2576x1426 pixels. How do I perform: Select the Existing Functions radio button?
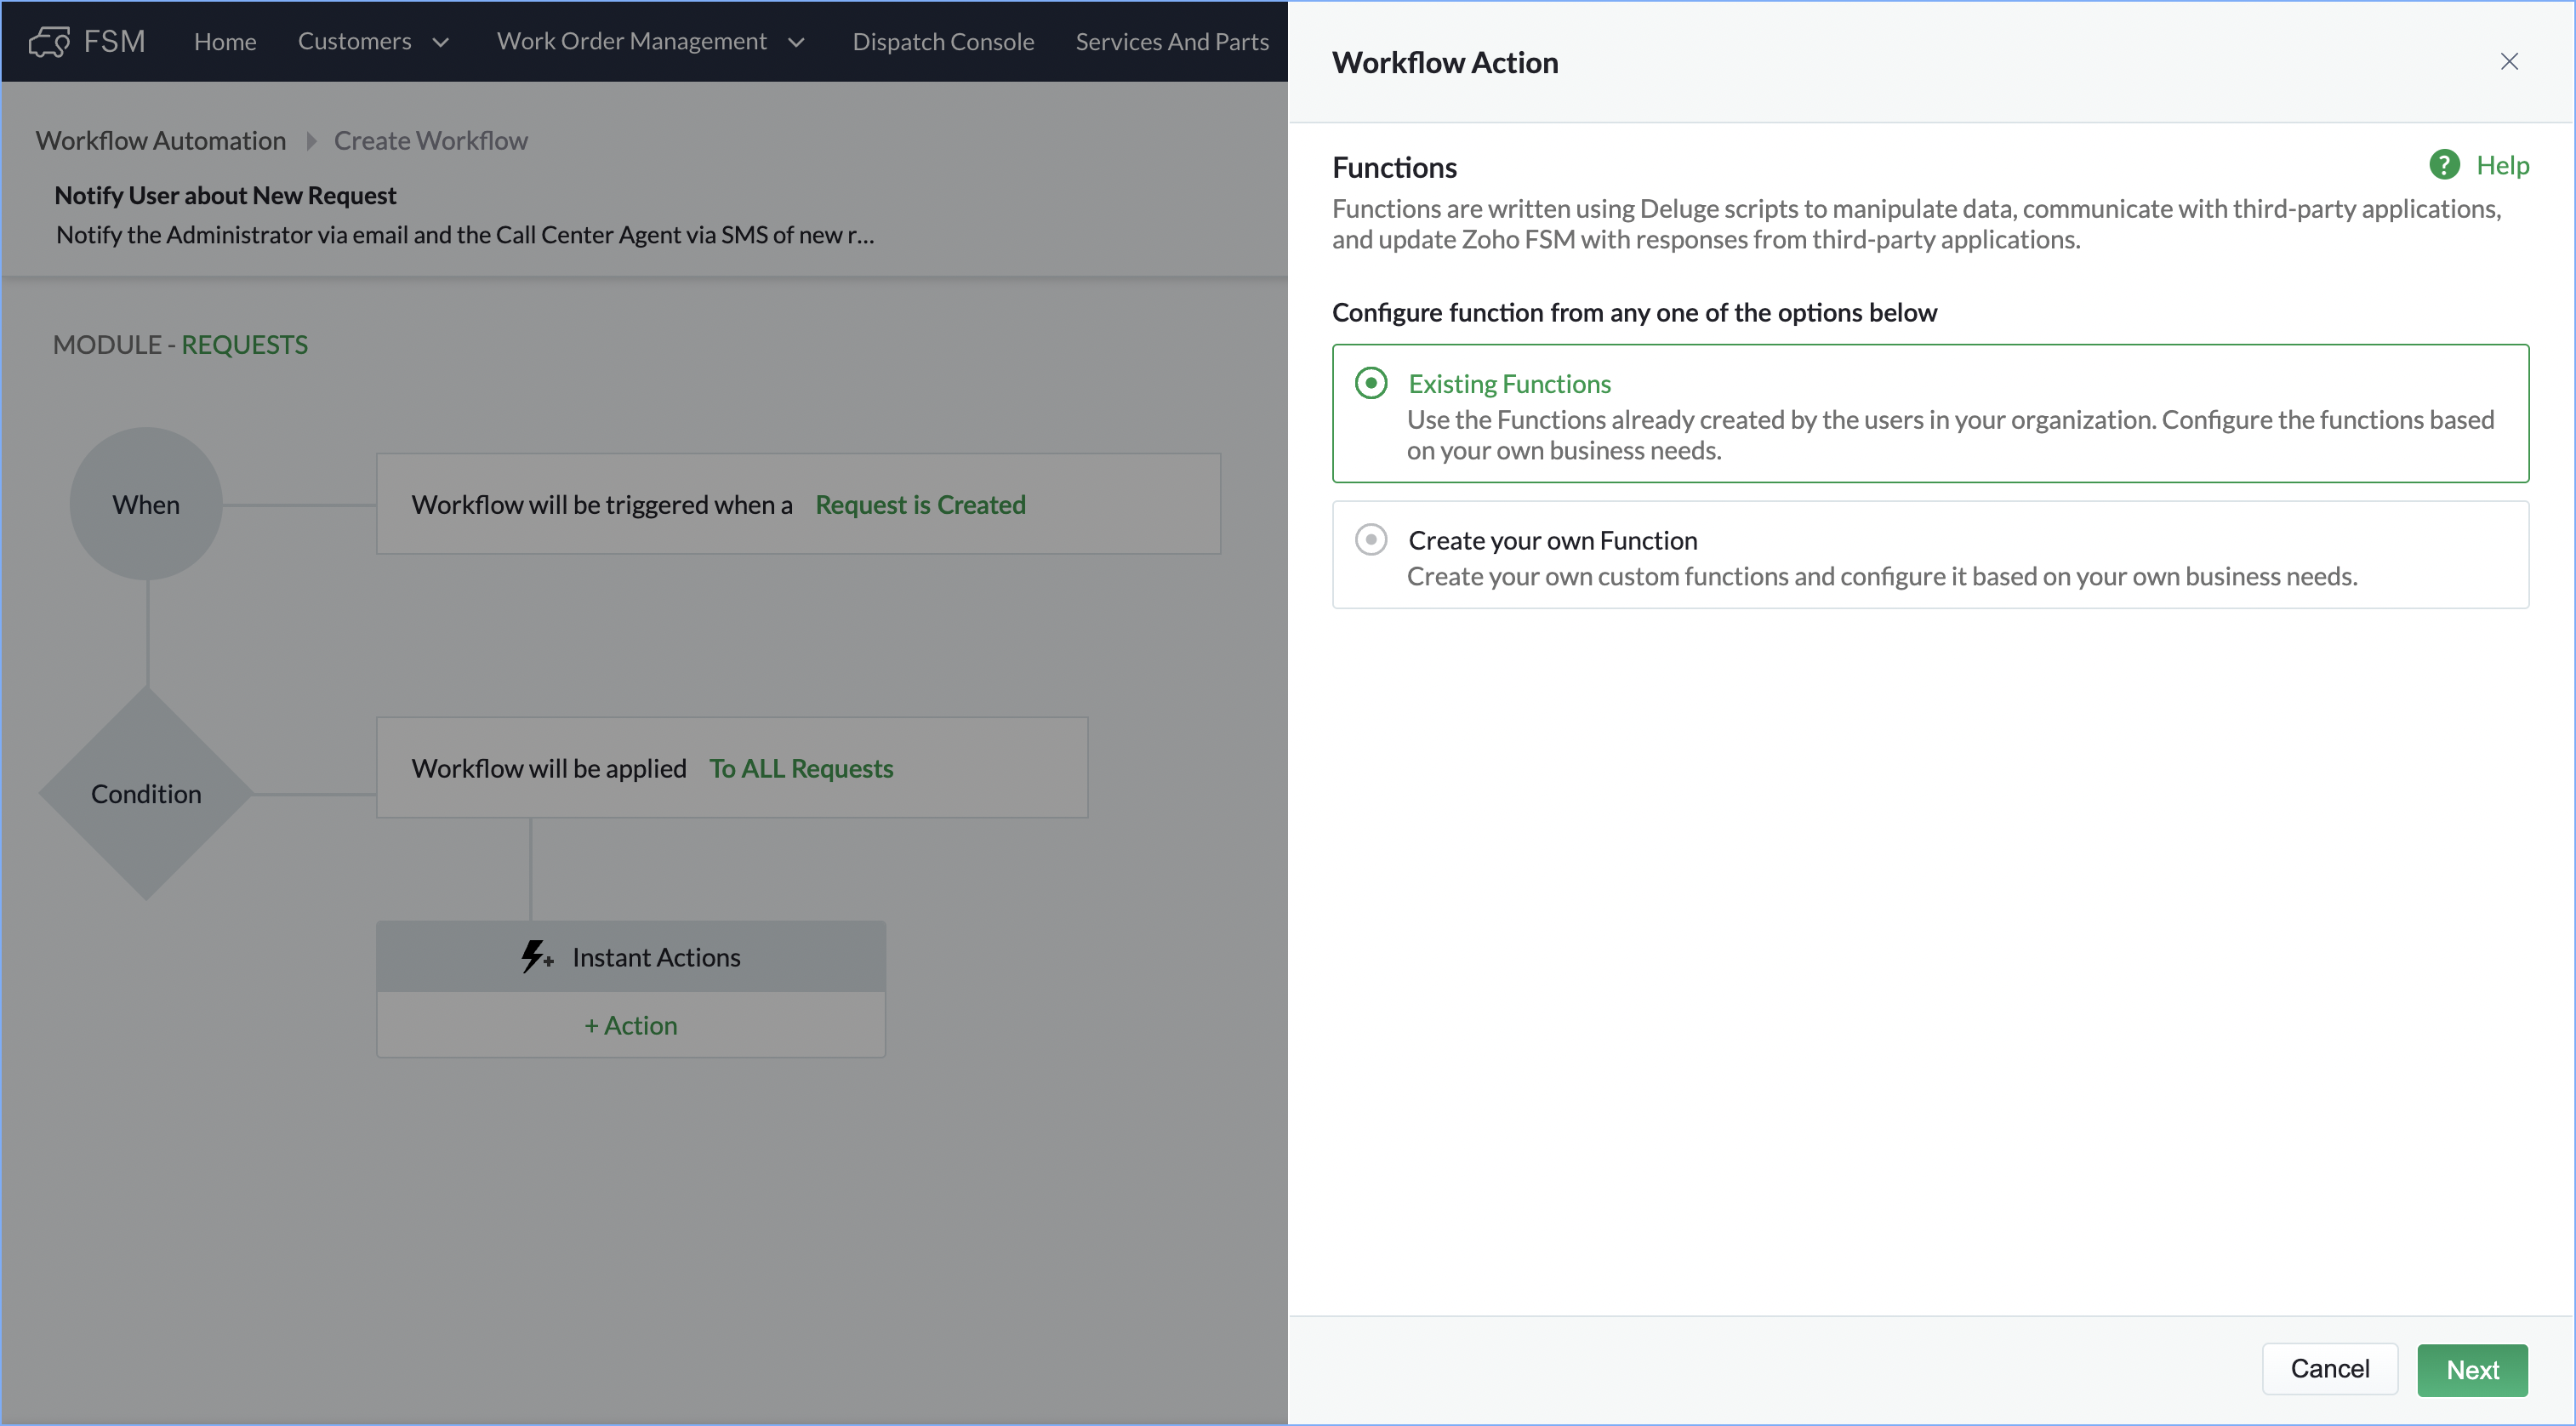pos(1371,383)
